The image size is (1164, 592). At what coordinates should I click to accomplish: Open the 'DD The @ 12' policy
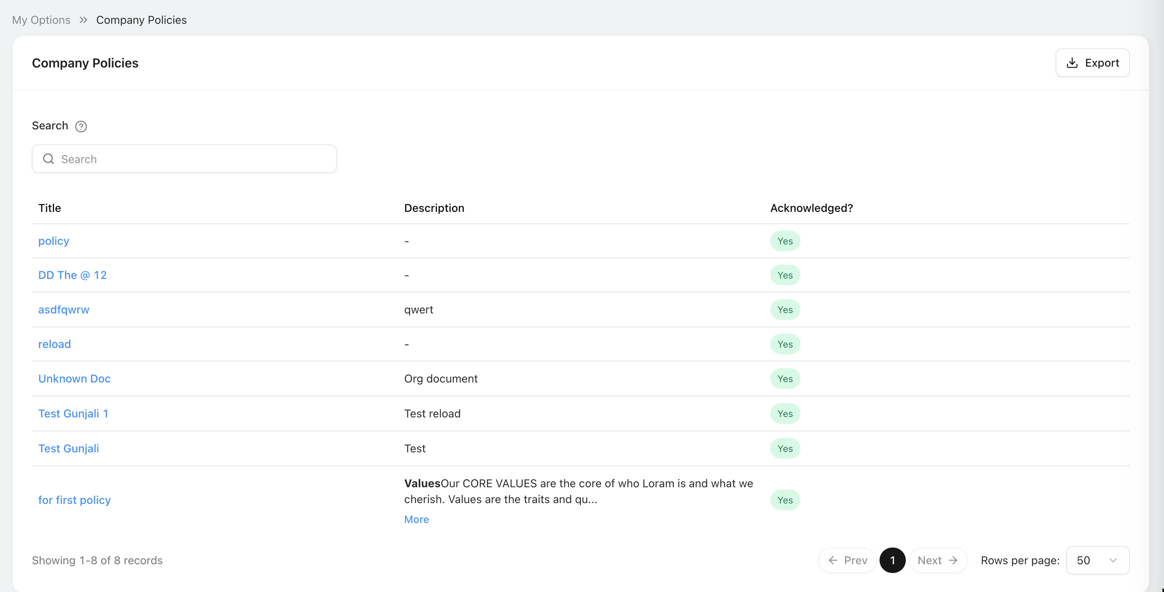pyautogui.click(x=72, y=275)
